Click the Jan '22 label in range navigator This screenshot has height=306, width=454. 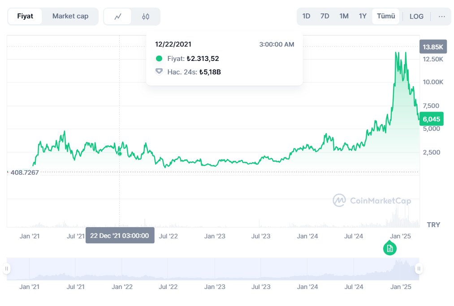click(x=122, y=287)
